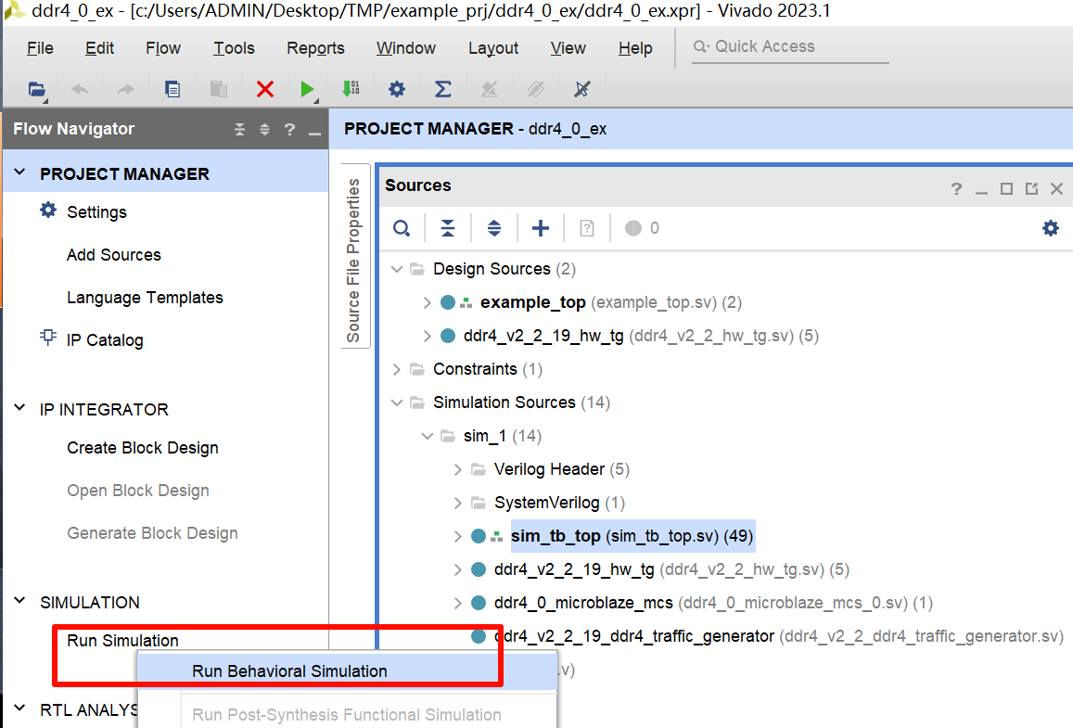This screenshot has width=1073, height=728.
Task: Expand sim_tb_top node arrow
Action: pyautogui.click(x=458, y=536)
